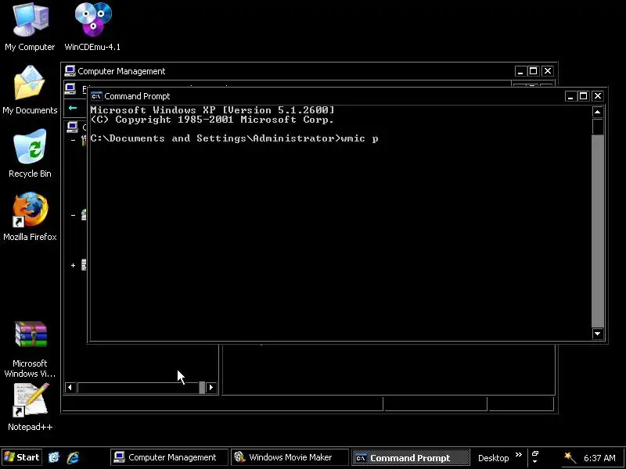This screenshot has height=469, width=626.
Task: Click the 'wmic p' command line text
Action: pos(359,138)
